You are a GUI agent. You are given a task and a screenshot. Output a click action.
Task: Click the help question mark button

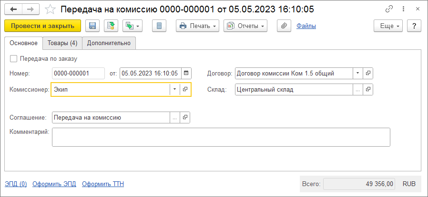tap(414, 26)
